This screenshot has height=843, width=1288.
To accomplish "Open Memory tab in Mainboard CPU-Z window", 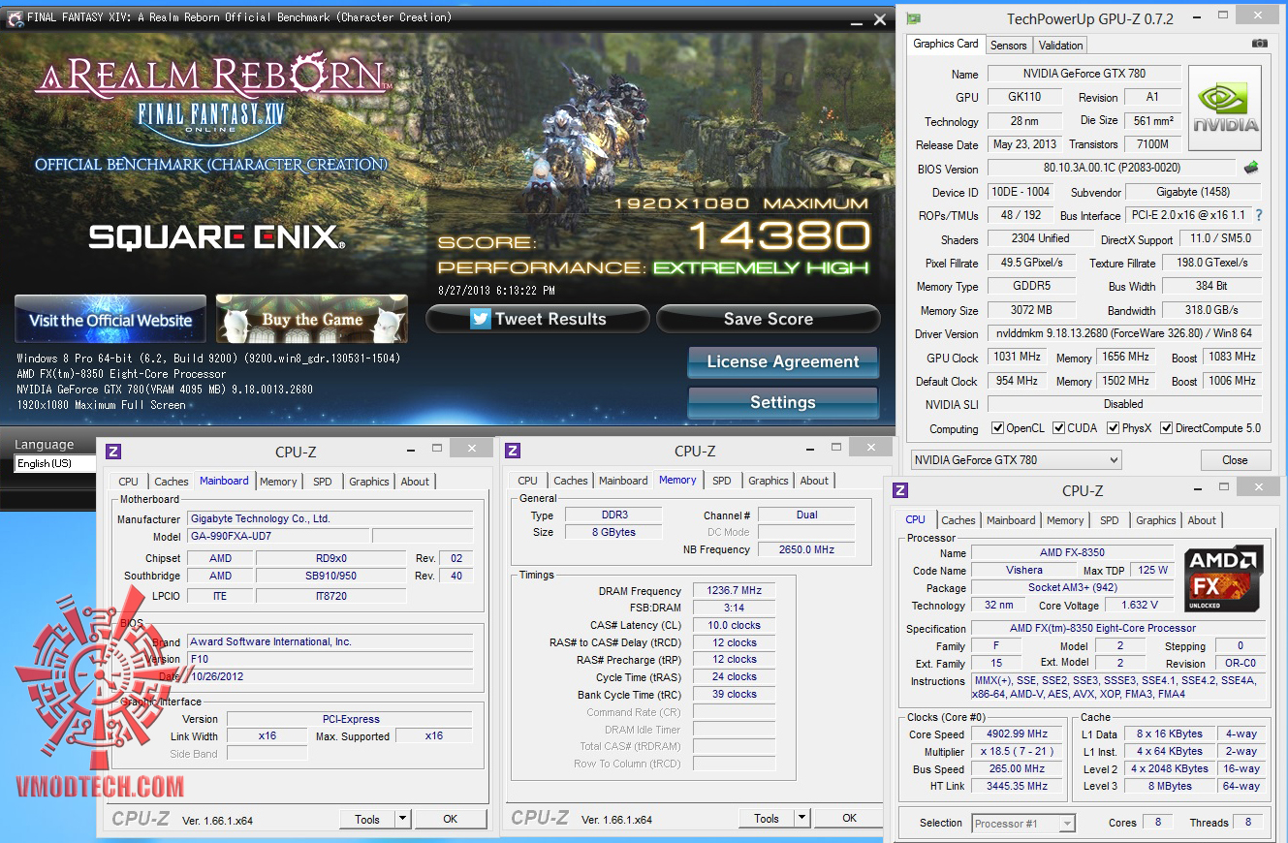I will coord(278,482).
